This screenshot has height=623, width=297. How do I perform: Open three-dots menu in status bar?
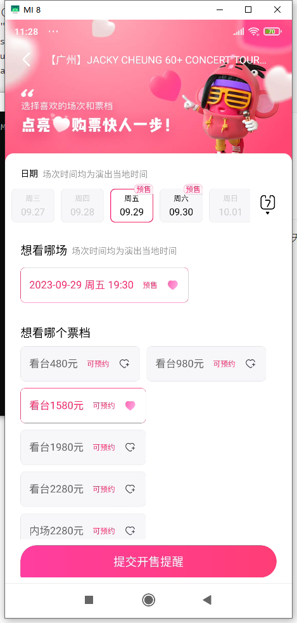point(53,32)
